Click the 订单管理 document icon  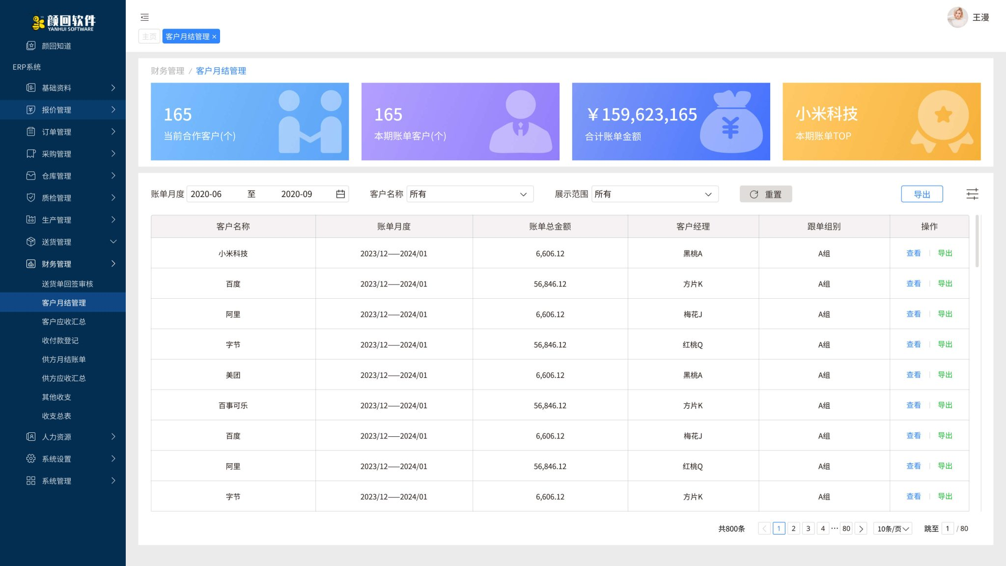pos(30,132)
